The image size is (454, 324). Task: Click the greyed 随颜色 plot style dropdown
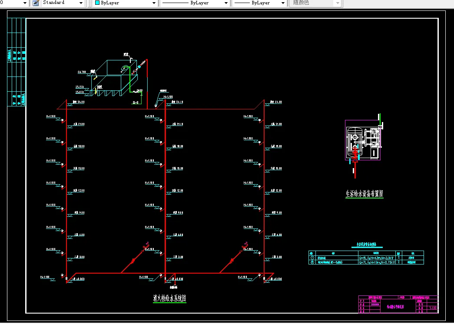(315, 3)
